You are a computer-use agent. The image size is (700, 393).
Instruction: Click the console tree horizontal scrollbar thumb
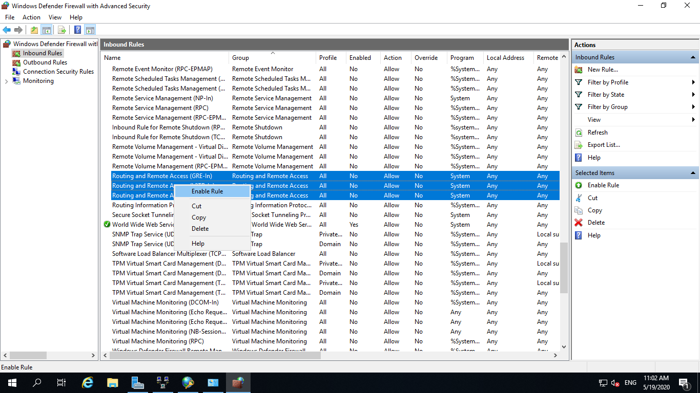[x=28, y=355]
